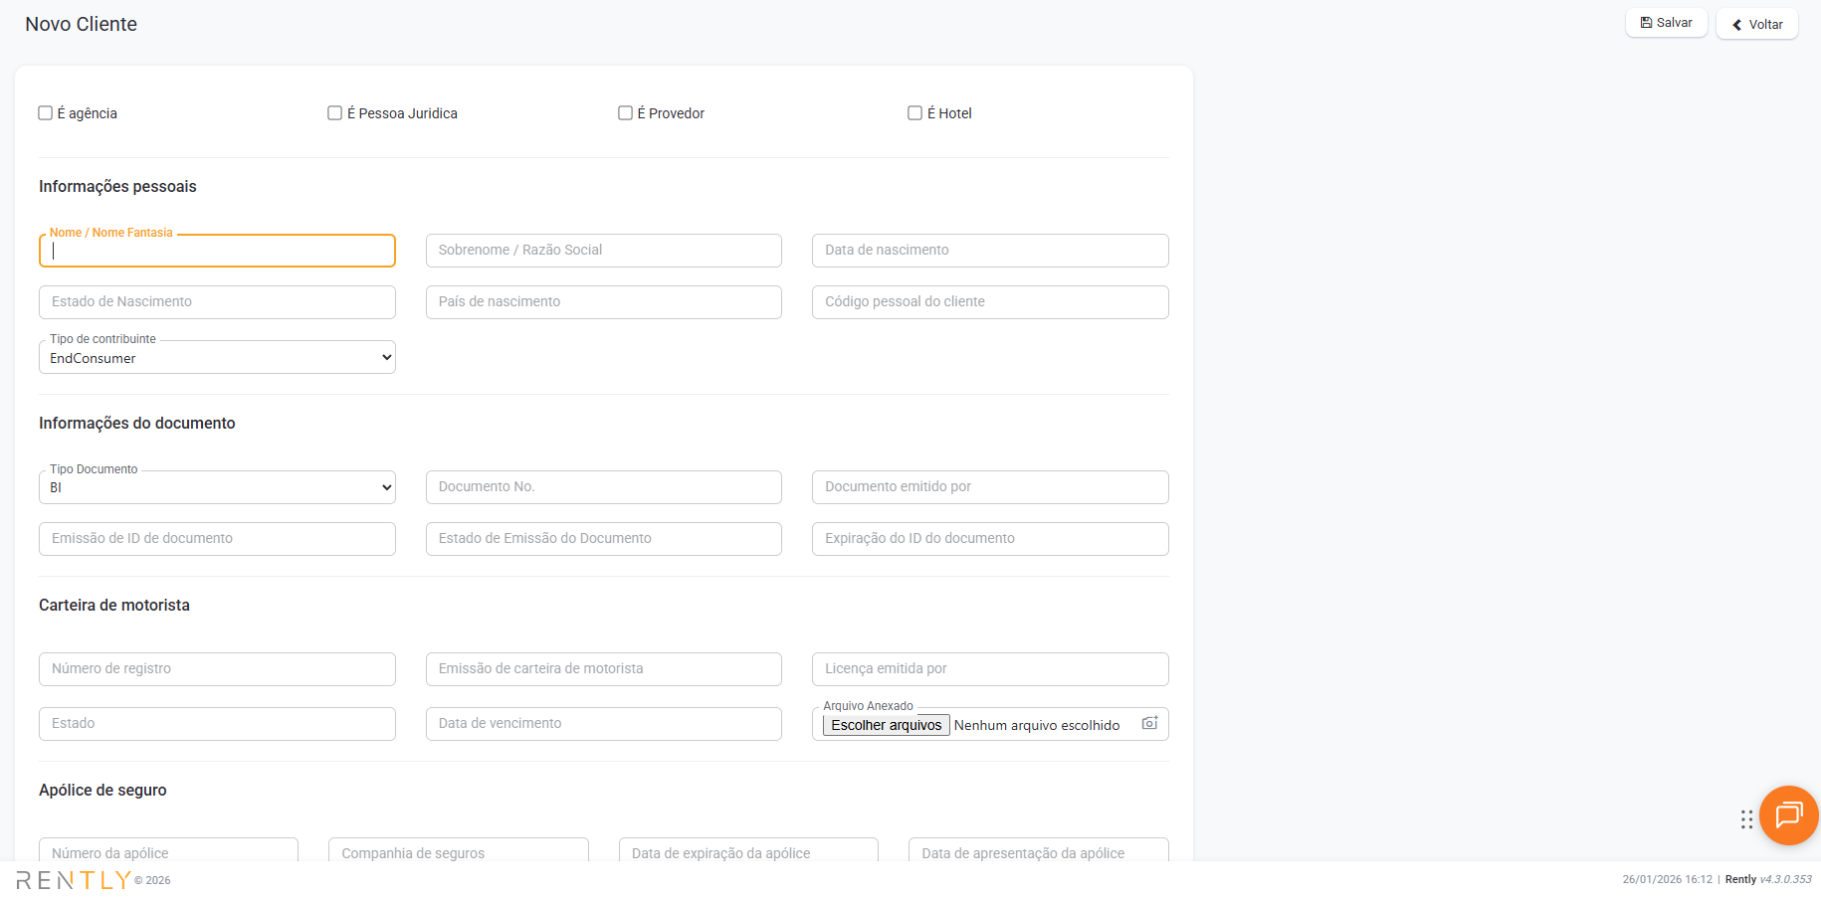This screenshot has height=900, width=1821.
Task: Click the Rently logo in footer
Action: [75, 880]
